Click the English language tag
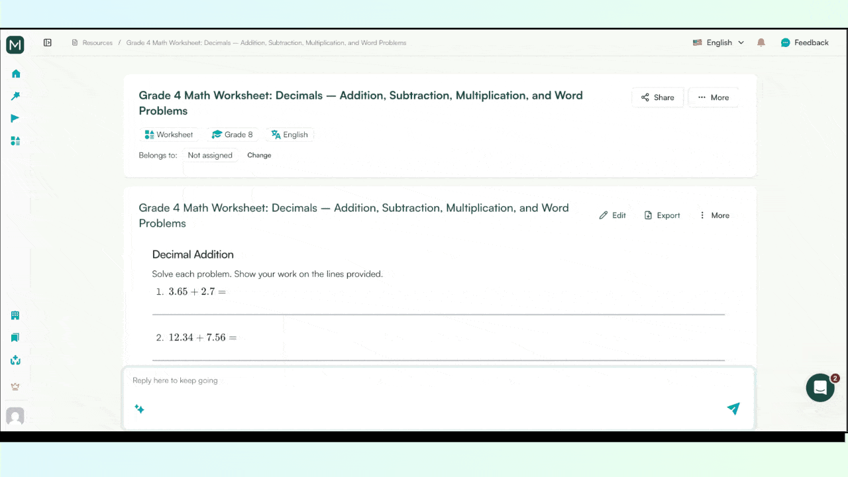The image size is (848, 477). pyautogui.click(x=290, y=134)
